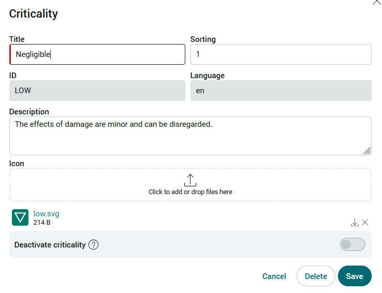Delete this criticality entry
This screenshot has height=293, width=382.
(x=316, y=276)
